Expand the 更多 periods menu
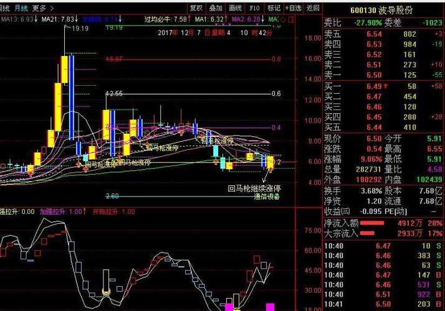 [39, 8]
